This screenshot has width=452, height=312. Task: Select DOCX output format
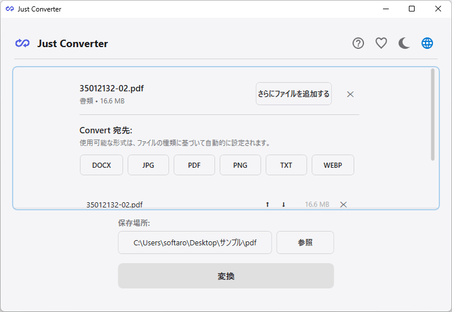pos(101,165)
